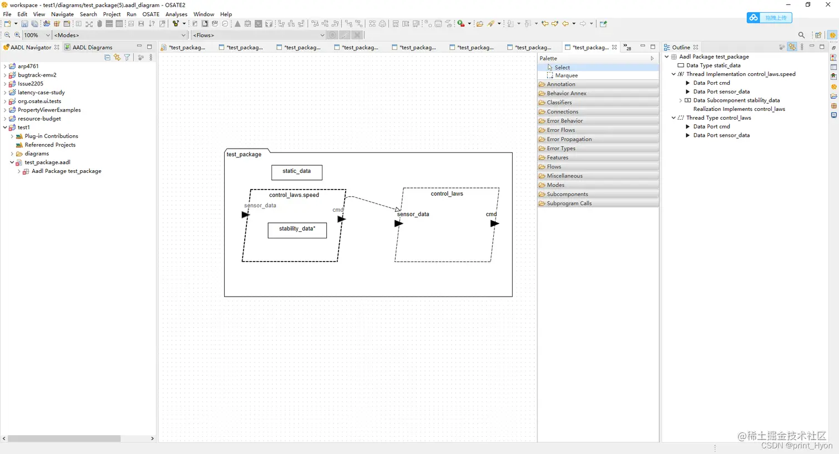Toggle Link with Editor in Outline
Viewport: 839px width, 454px height.
pos(792,47)
